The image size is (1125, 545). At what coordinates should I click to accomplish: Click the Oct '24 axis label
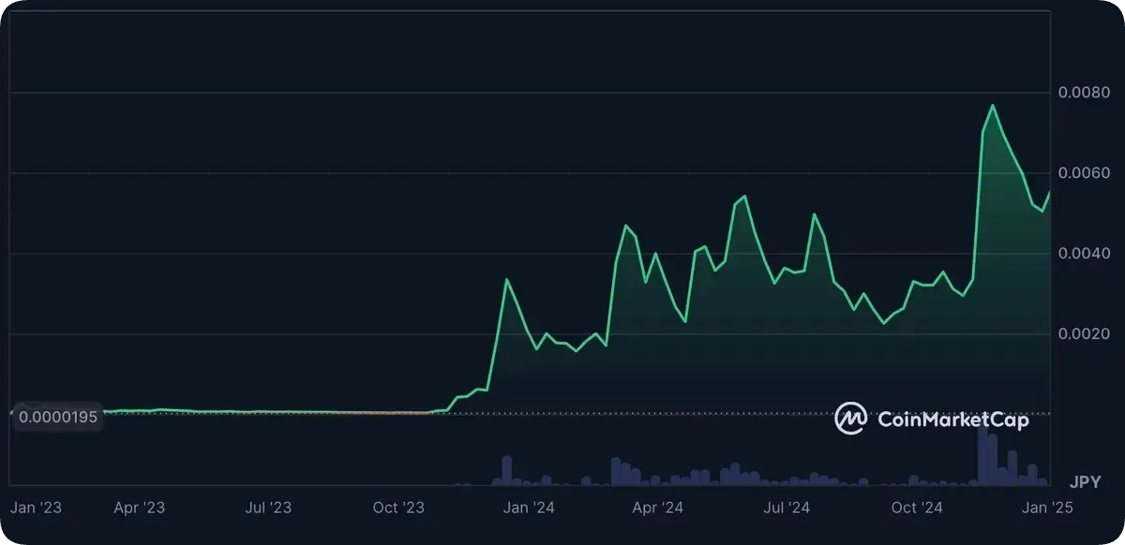point(917,508)
